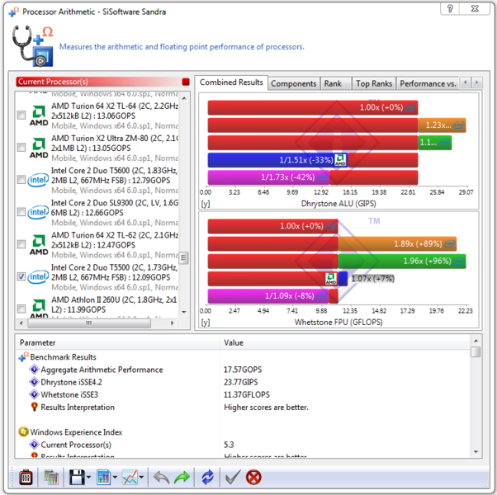Click the 1.00x Dhrystone red bar
Screen dimensions: 497x495
coord(313,108)
